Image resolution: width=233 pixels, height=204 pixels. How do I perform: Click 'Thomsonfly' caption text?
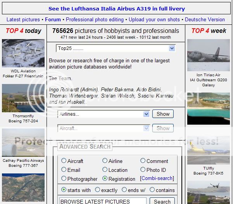coord(23,116)
